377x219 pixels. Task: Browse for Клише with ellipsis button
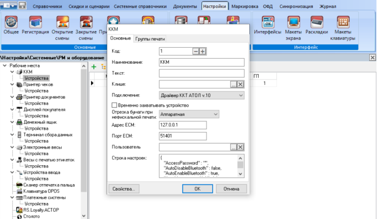tap(233, 84)
